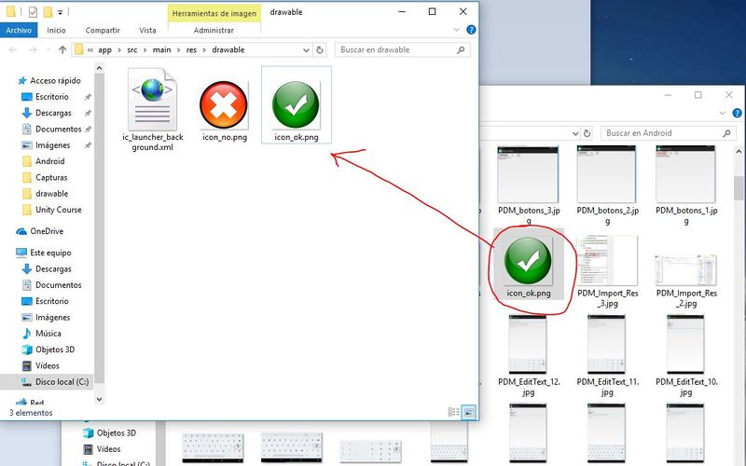Open help icon in the Android window
Screen dimensions: 746x466
(x=737, y=113)
